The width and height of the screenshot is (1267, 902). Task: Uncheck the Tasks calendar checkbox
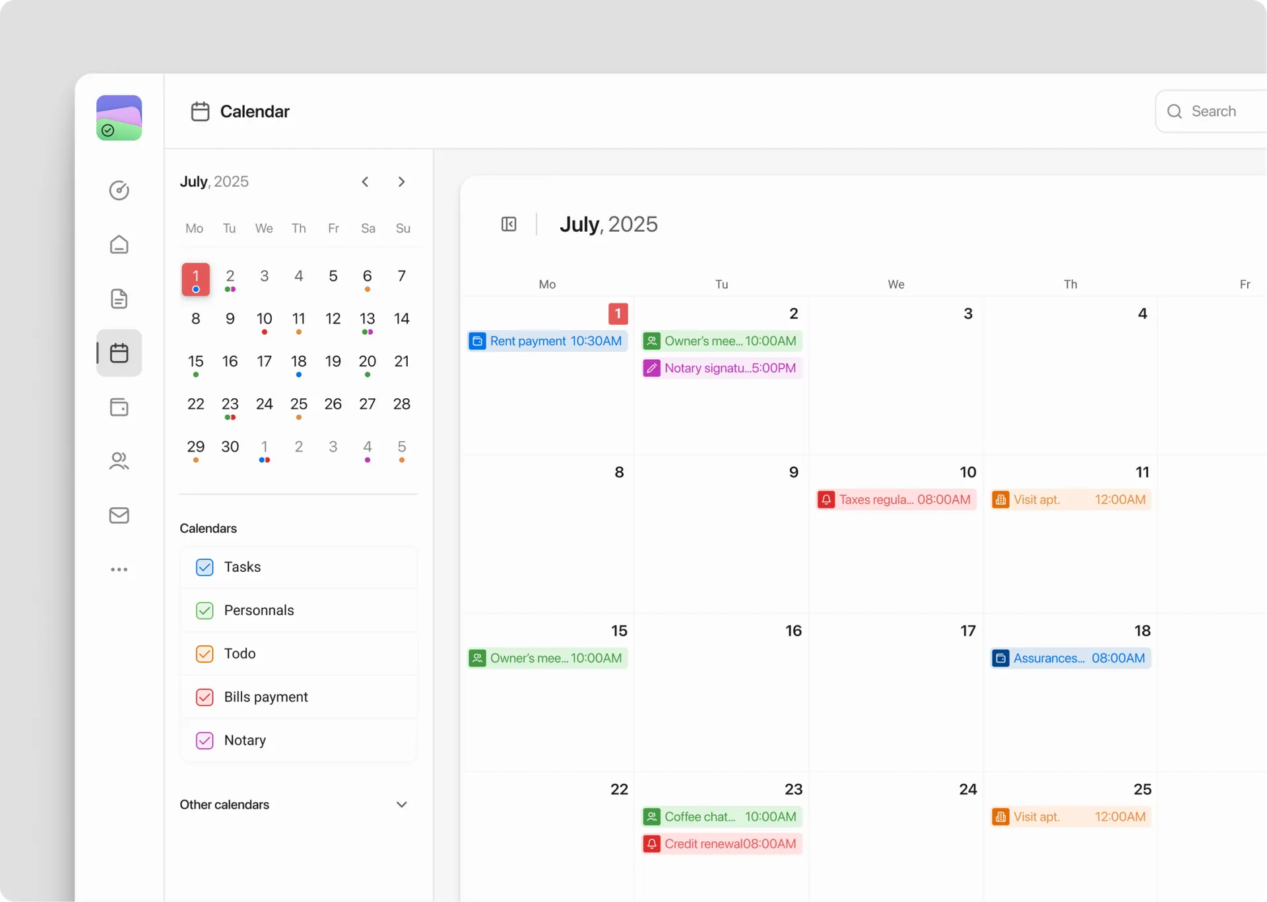click(205, 567)
